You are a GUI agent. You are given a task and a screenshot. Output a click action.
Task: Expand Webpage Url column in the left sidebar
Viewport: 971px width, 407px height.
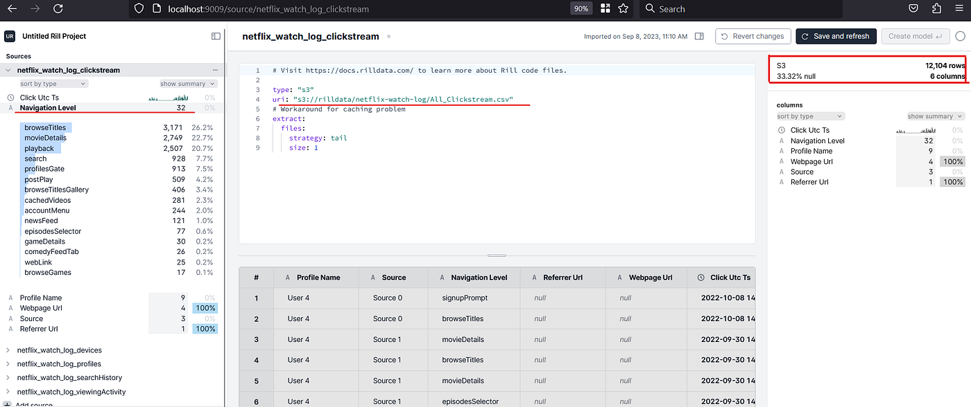click(x=41, y=308)
